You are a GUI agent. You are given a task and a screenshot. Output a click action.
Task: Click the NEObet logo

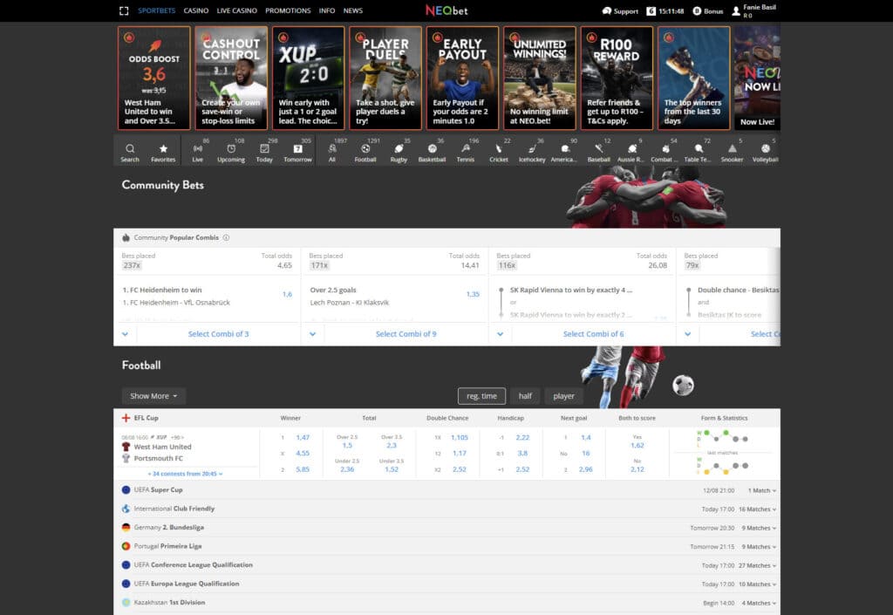pyautogui.click(x=446, y=10)
